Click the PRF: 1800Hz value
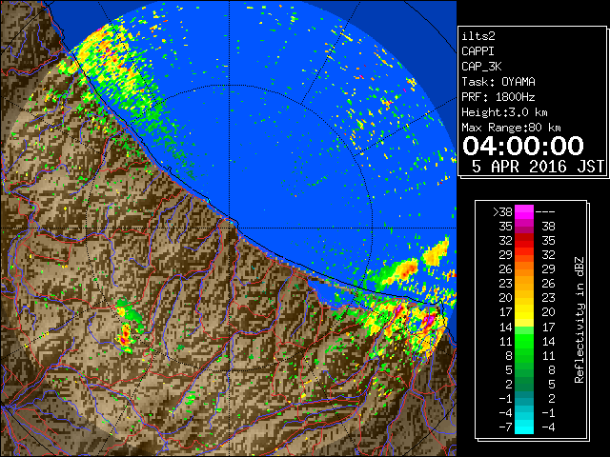The image size is (610, 457). (x=498, y=97)
